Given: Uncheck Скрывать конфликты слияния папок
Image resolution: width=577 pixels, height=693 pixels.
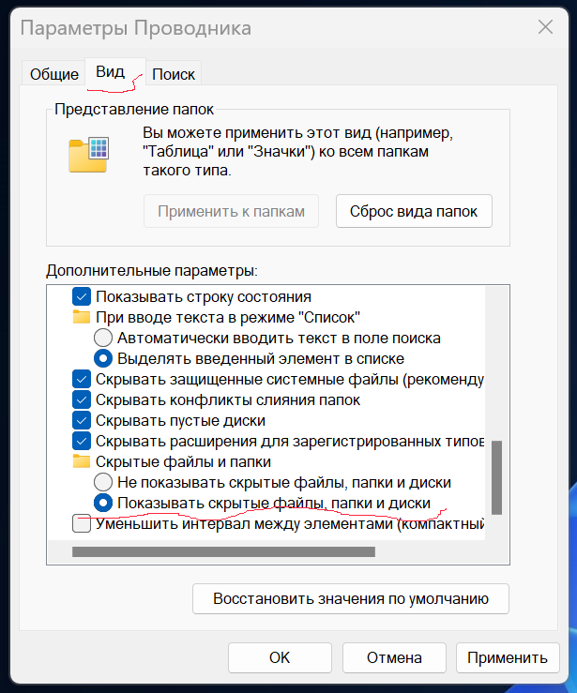Looking at the screenshot, I should point(82,400).
